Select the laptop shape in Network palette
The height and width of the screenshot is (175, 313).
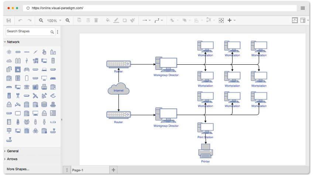44,69
